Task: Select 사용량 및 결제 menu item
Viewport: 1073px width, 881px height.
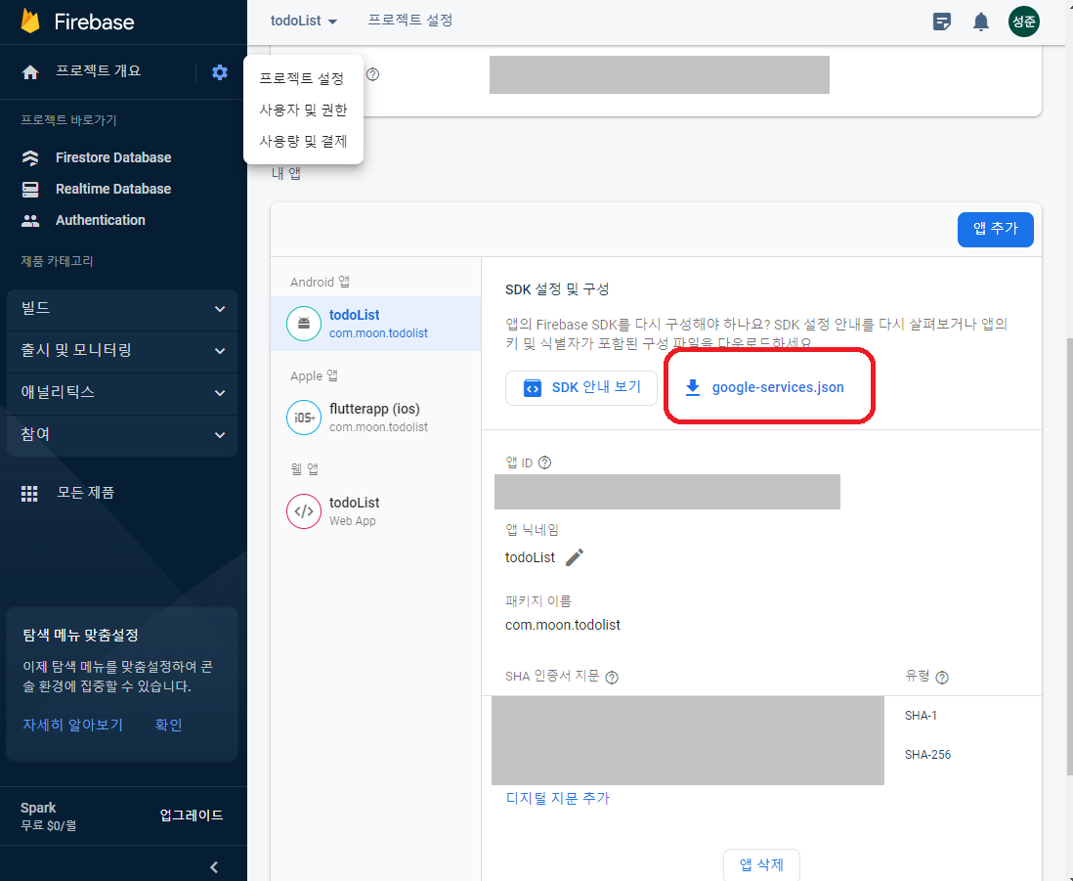Action: click(x=303, y=142)
